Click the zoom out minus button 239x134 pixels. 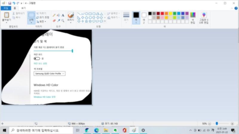[x=210, y=124]
